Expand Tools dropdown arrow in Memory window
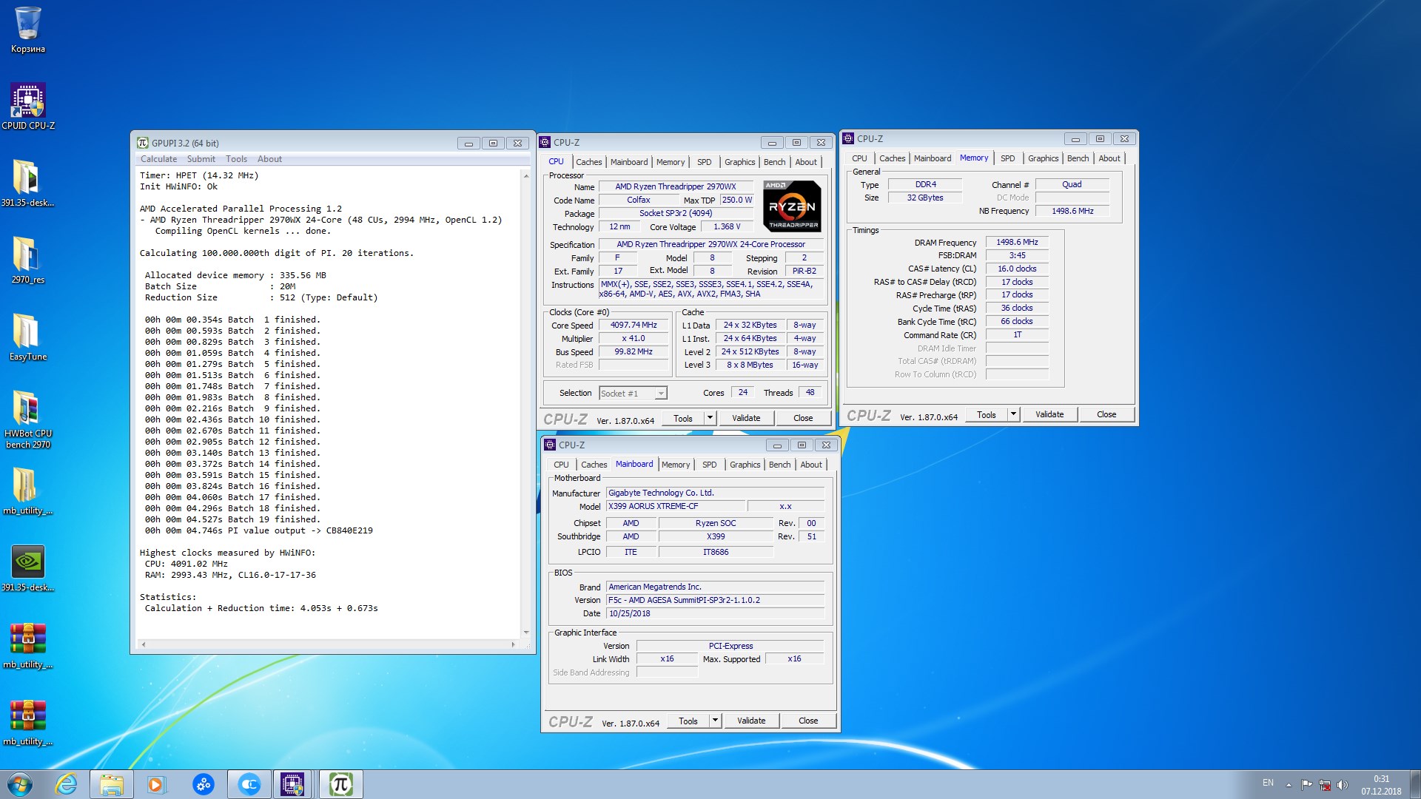Screen dimensions: 1421x799 click(1012, 414)
